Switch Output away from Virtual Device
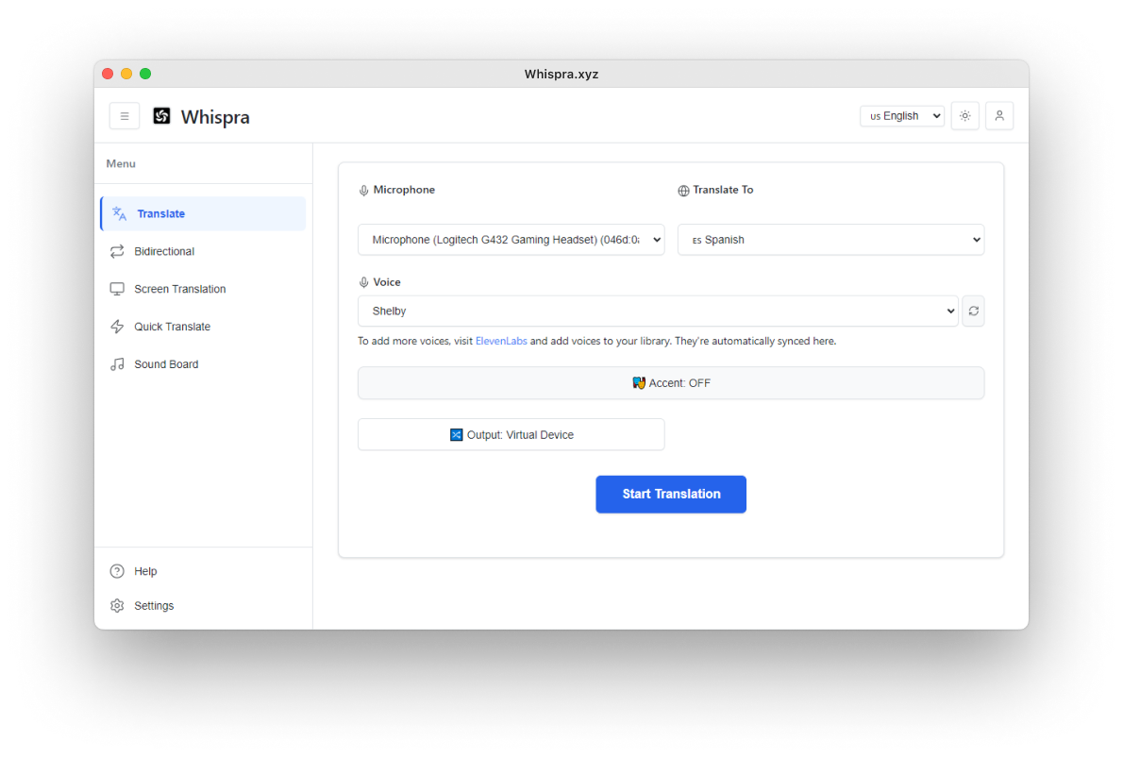1123x758 pixels. 511,434
